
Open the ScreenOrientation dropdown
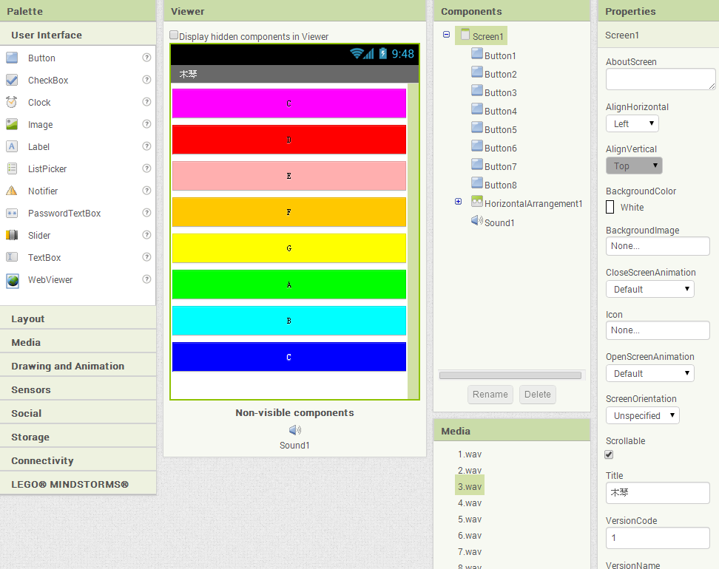pyautogui.click(x=642, y=415)
